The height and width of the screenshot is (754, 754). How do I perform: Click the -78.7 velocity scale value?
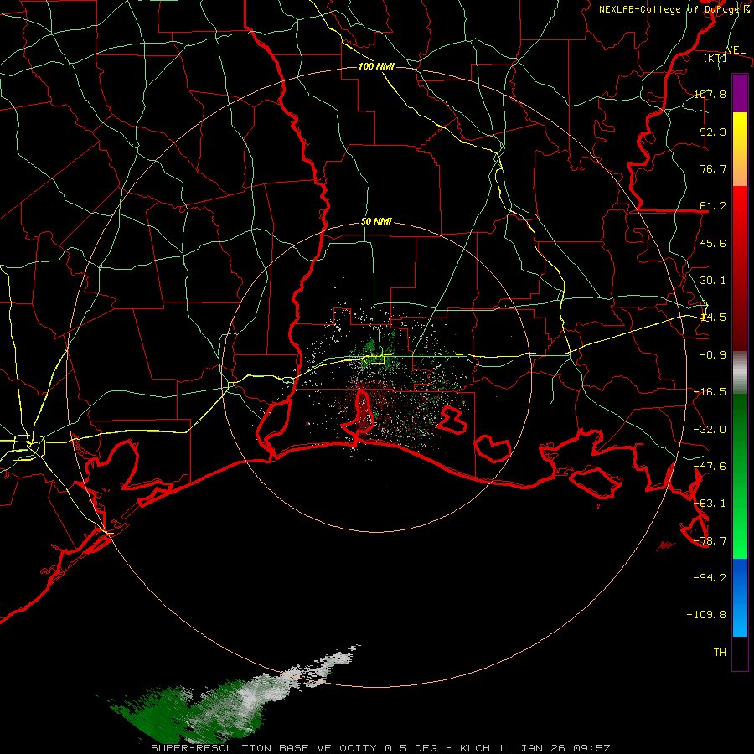(x=710, y=541)
